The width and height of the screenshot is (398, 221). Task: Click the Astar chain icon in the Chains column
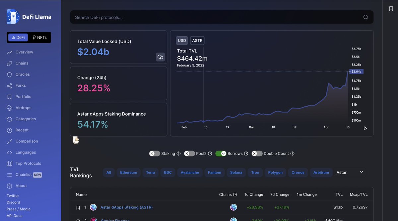pyautogui.click(x=234, y=207)
